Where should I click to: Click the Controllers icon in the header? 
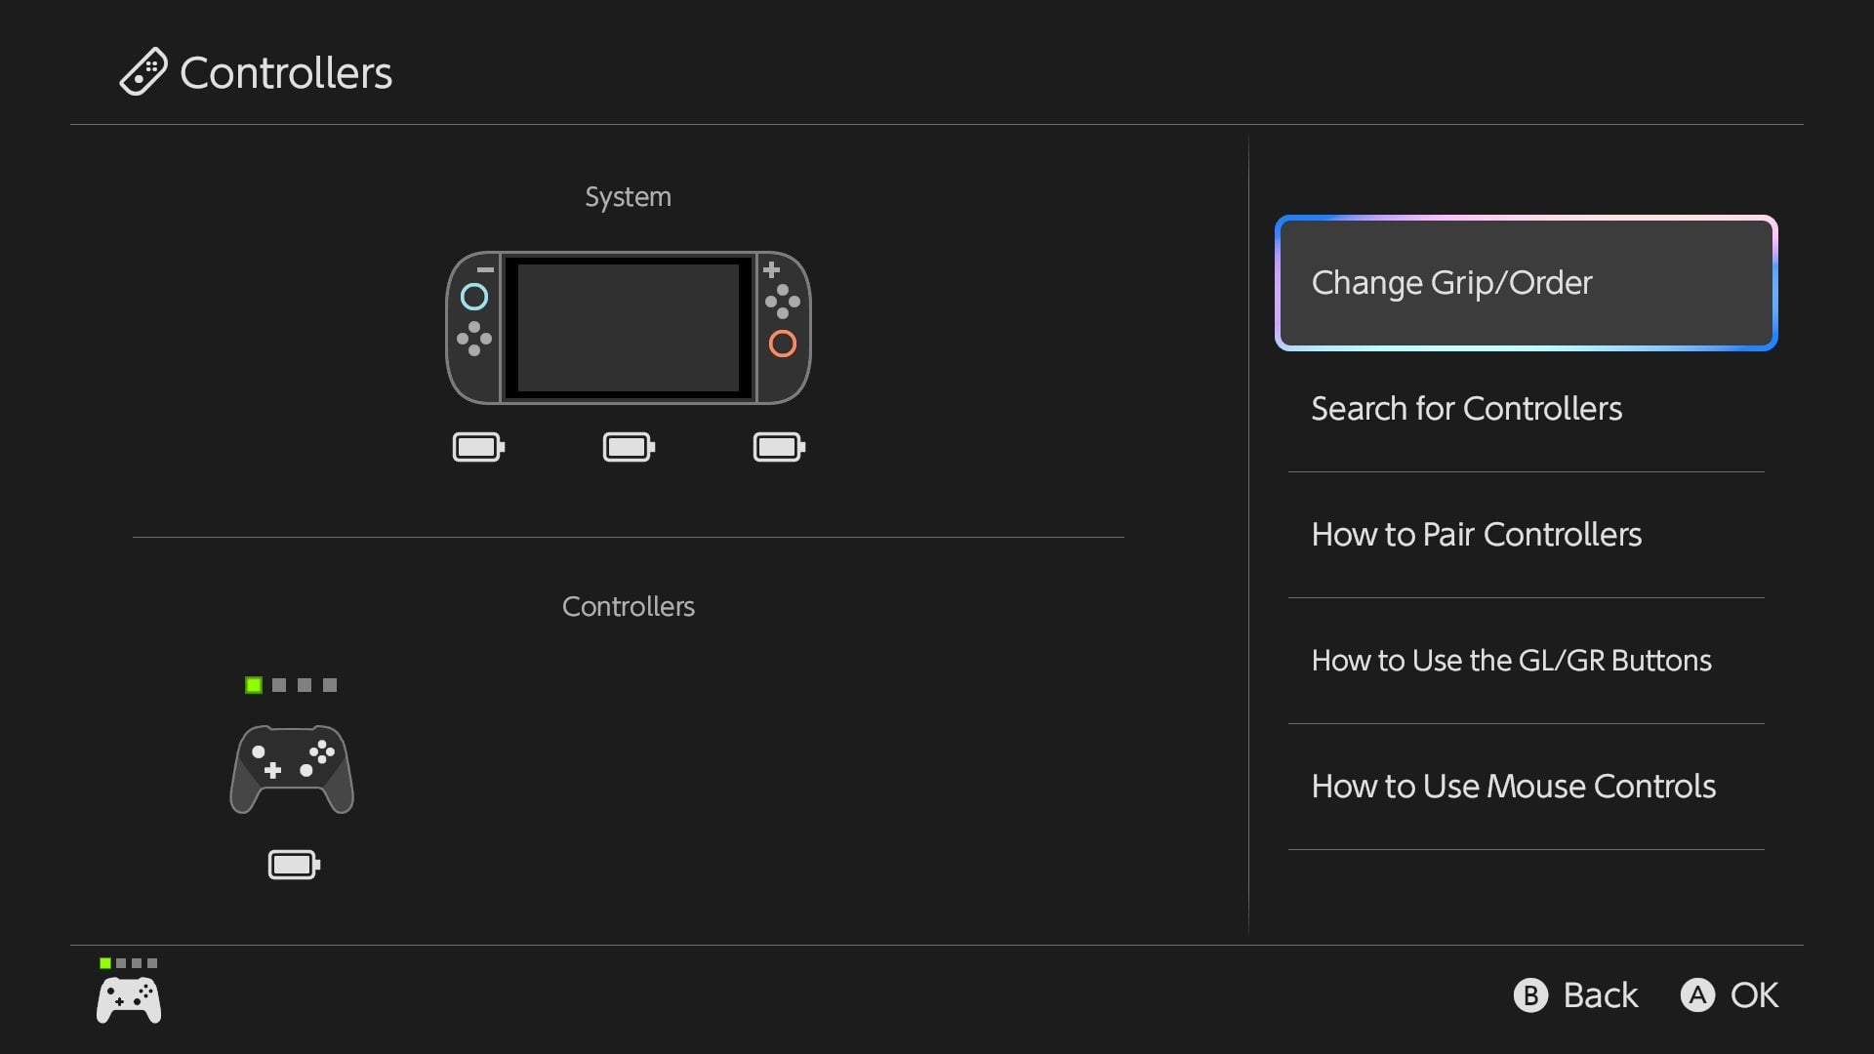pyautogui.click(x=143, y=71)
